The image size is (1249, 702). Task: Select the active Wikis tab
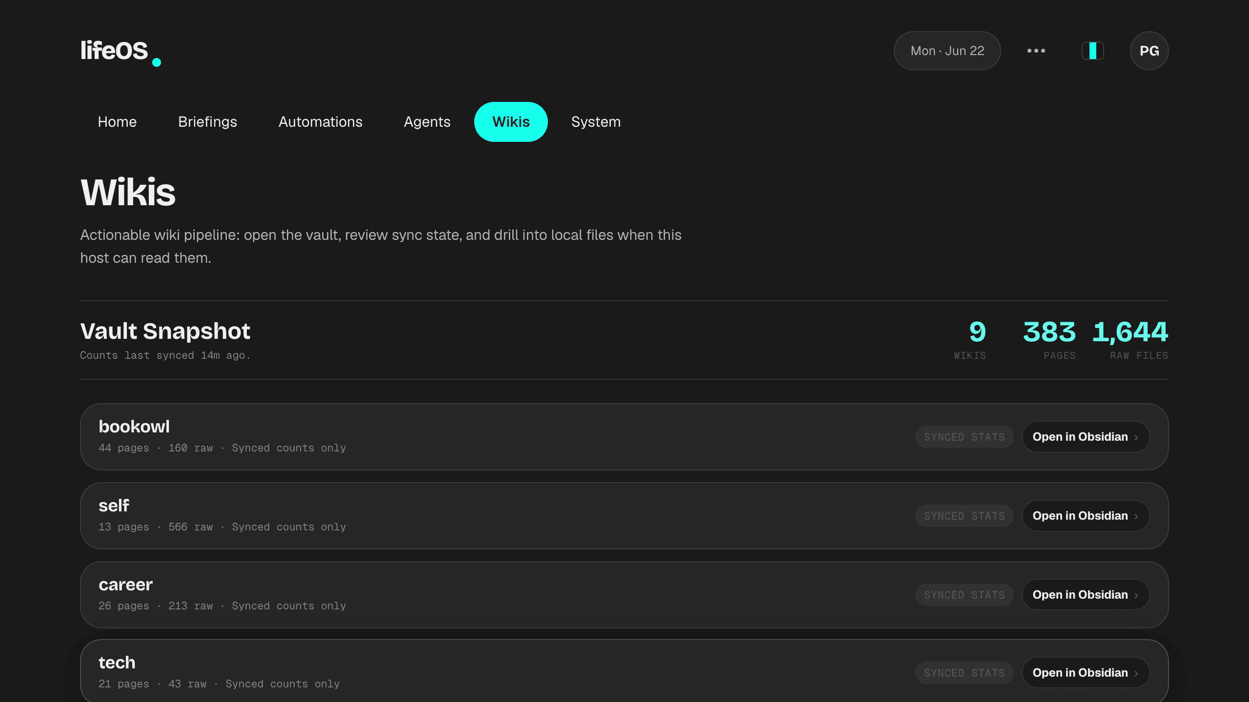(x=511, y=122)
